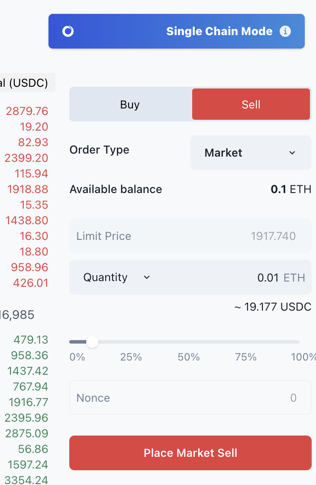Open the Market order type dropdown

(251, 153)
